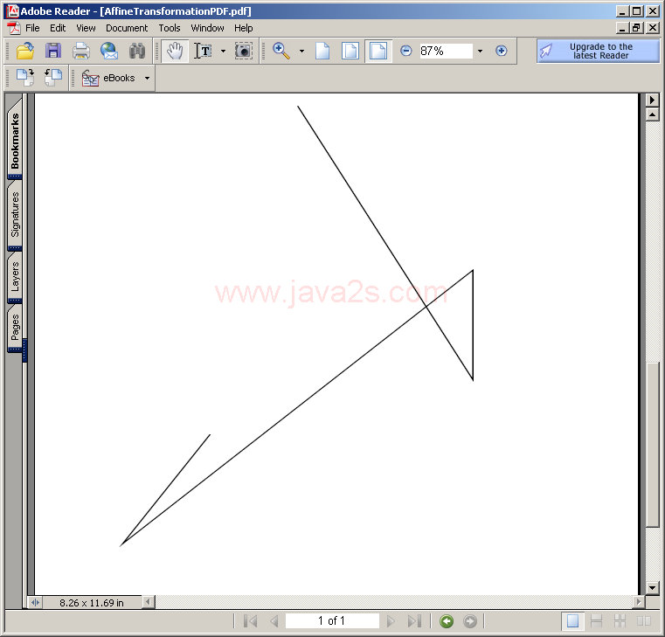Go to previous view green arrow

point(447,621)
